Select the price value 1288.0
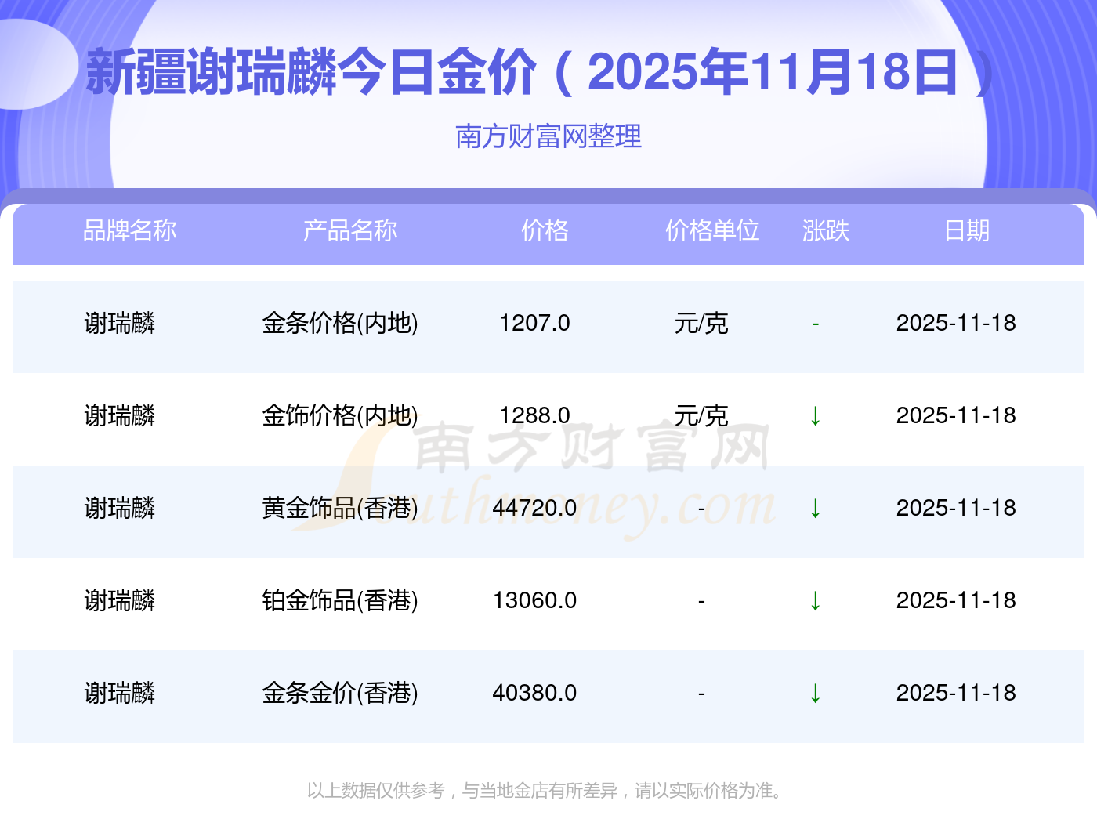This screenshot has height=826, width=1097. tap(534, 415)
